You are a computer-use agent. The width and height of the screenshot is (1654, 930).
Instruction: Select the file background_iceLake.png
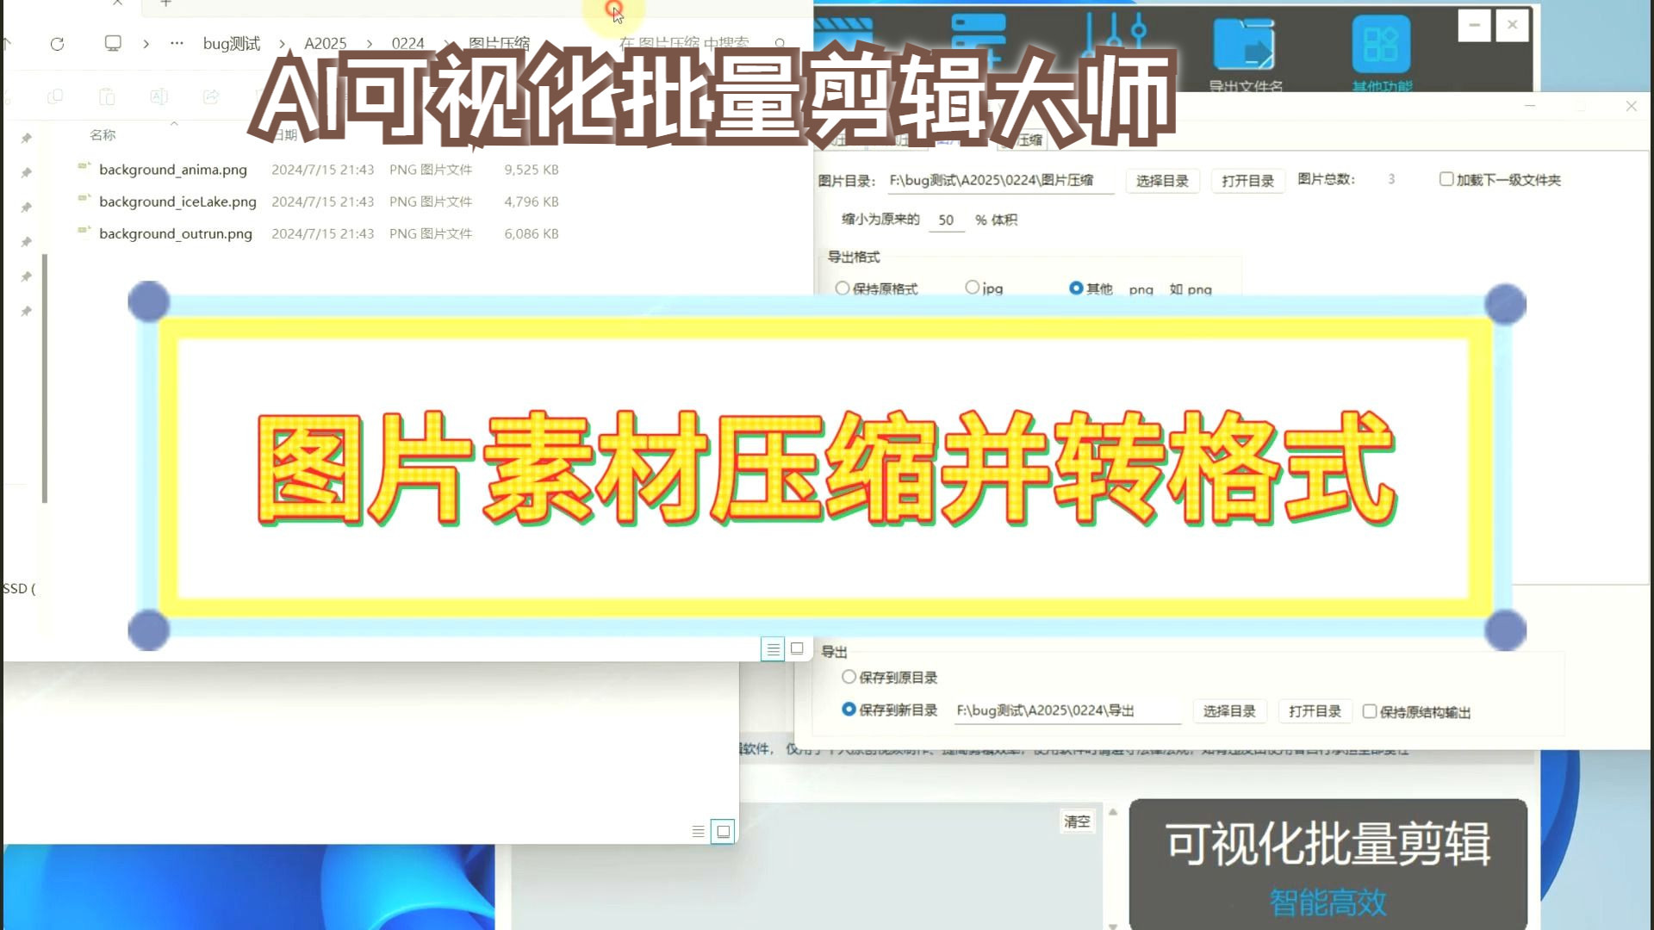pyautogui.click(x=177, y=201)
